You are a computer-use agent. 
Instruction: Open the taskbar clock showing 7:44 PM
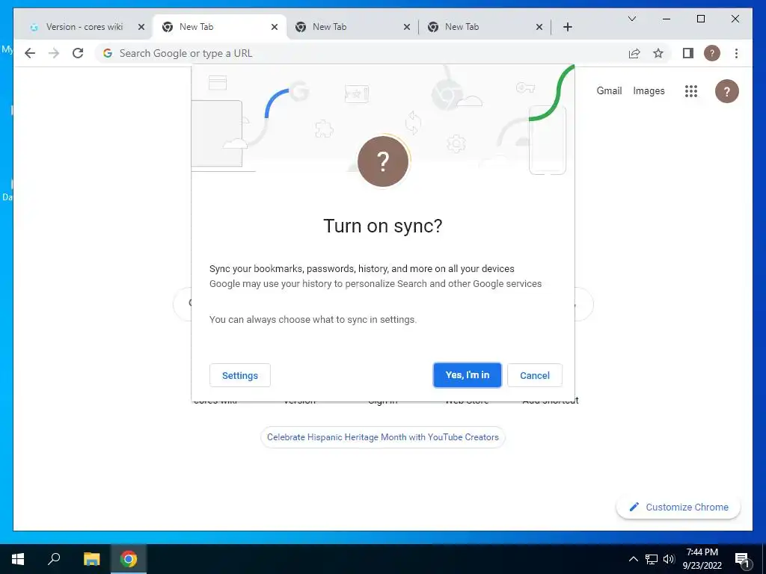click(702, 559)
